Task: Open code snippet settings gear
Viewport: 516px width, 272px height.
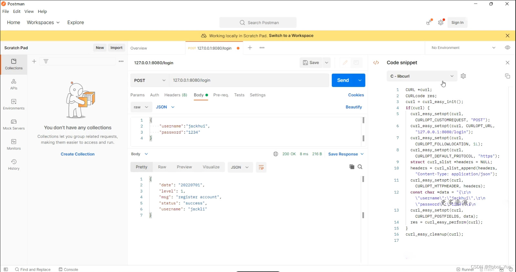Action: (463, 76)
